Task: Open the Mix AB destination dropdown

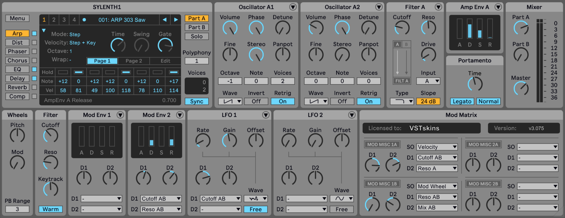Action: (437, 208)
